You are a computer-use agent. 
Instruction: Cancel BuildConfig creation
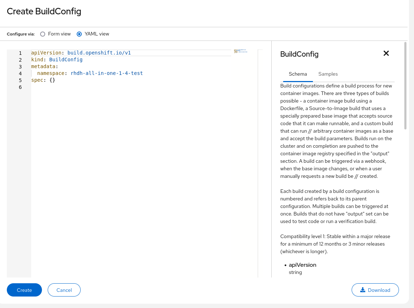(64, 290)
